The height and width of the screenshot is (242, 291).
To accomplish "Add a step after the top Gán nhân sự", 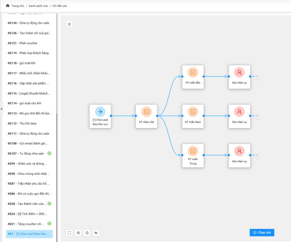I will click(x=257, y=76).
